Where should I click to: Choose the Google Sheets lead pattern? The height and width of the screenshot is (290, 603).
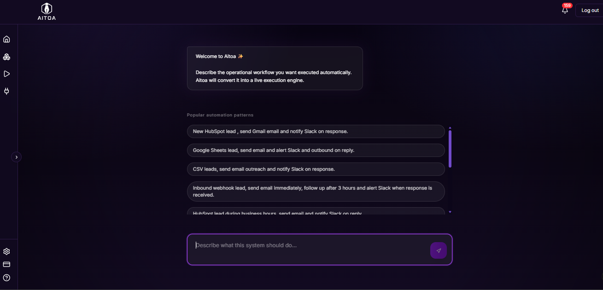[316, 150]
